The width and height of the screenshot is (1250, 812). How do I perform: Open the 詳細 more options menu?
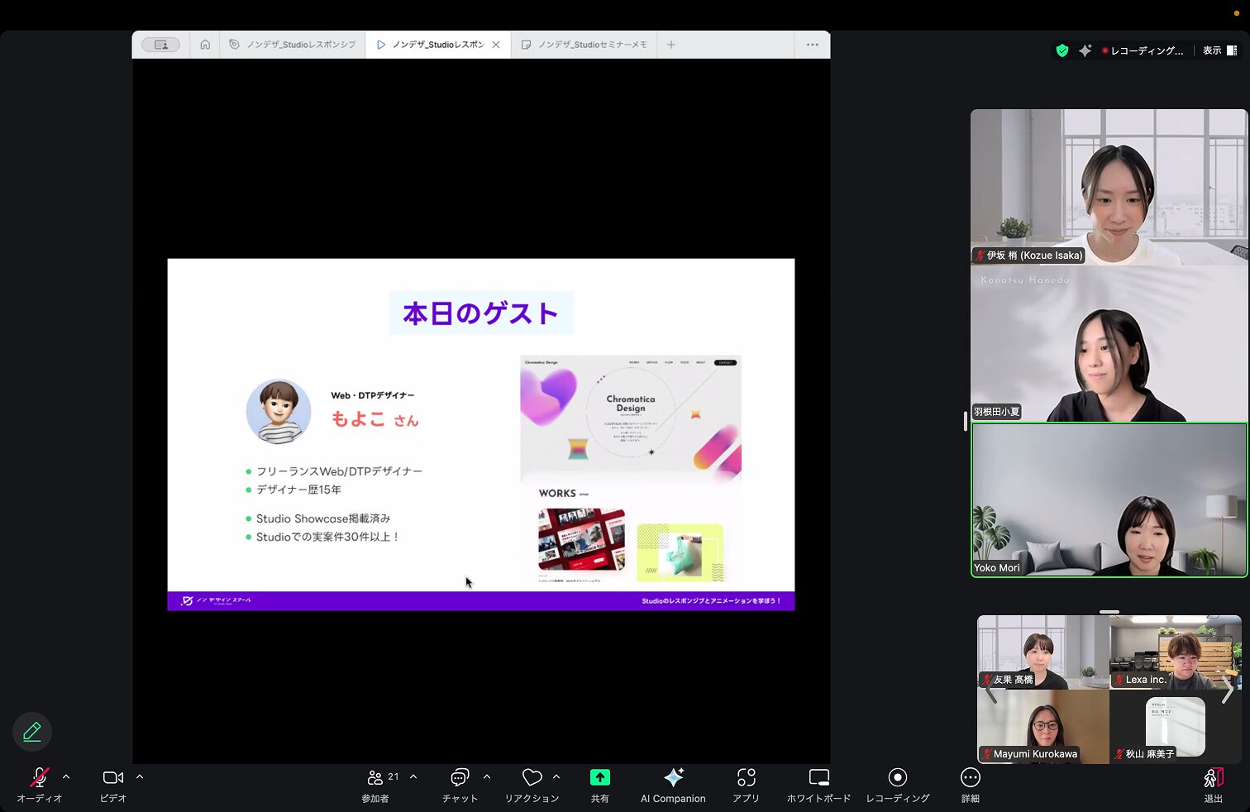point(970,778)
